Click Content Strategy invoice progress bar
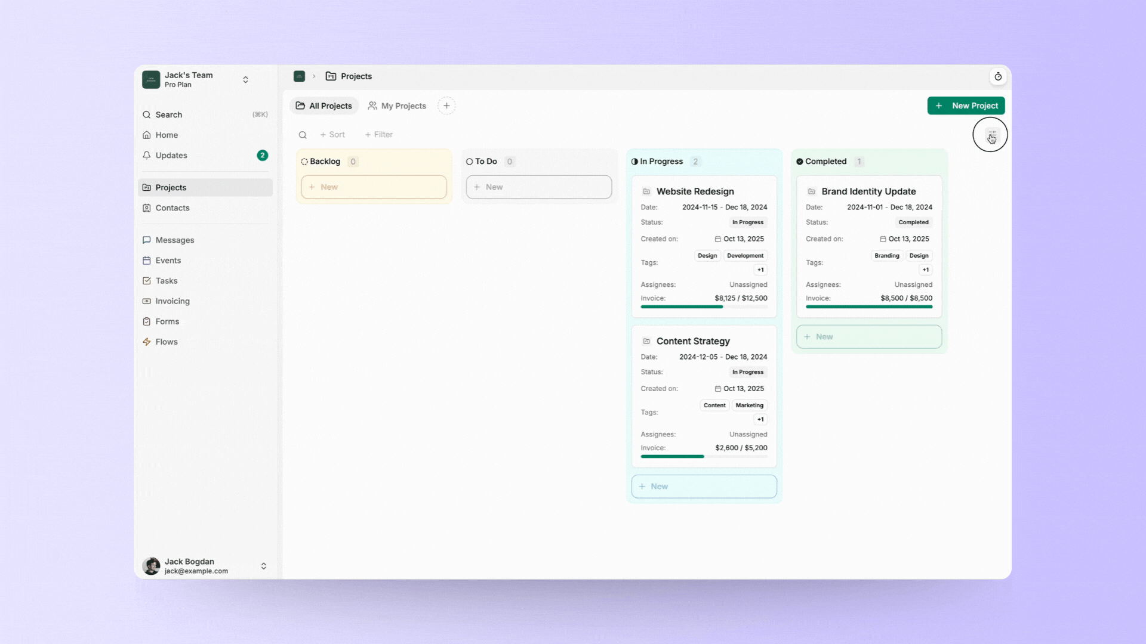The width and height of the screenshot is (1146, 644). 704,456
